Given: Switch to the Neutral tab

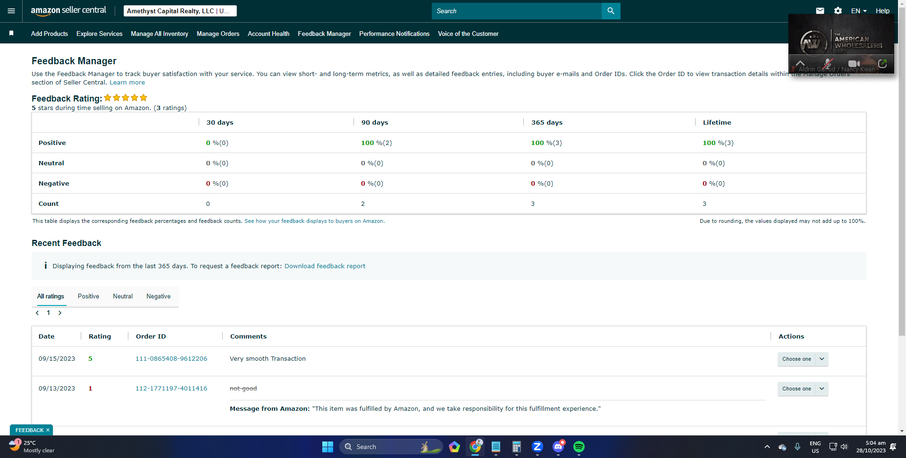Looking at the screenshot, I should tap(123, 296).
